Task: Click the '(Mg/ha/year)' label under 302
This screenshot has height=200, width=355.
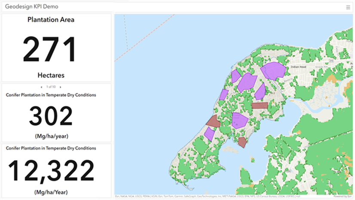Action: (52, 136)
